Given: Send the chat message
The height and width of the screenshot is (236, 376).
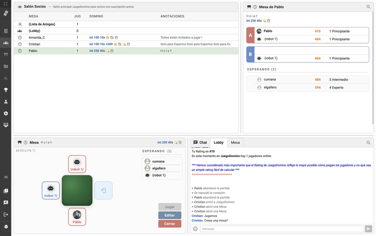Looking at the screenshot, I should click(x=368, y=229).
